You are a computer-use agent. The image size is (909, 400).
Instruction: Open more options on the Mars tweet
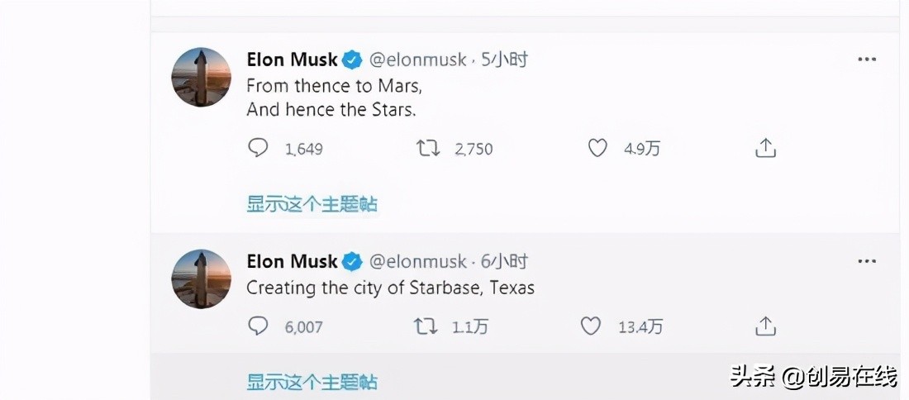coord(866,60)
